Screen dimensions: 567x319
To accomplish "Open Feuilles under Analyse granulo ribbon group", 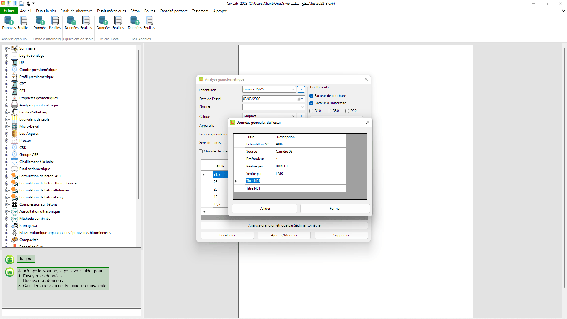I will (x=23, y=23).
